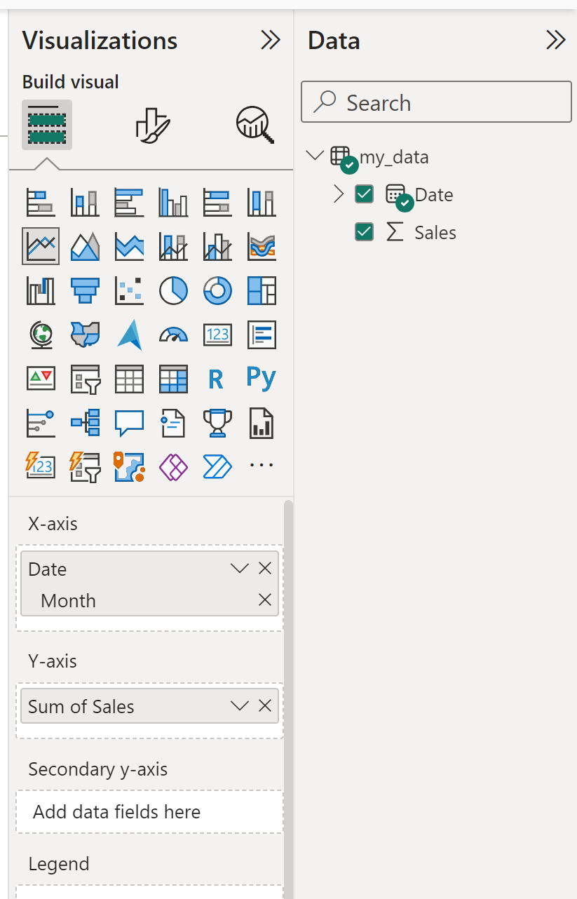Select the funnel chart icon
Viewport: 577px width, 899px height.
pyautogui.click(x=85, y=290)
